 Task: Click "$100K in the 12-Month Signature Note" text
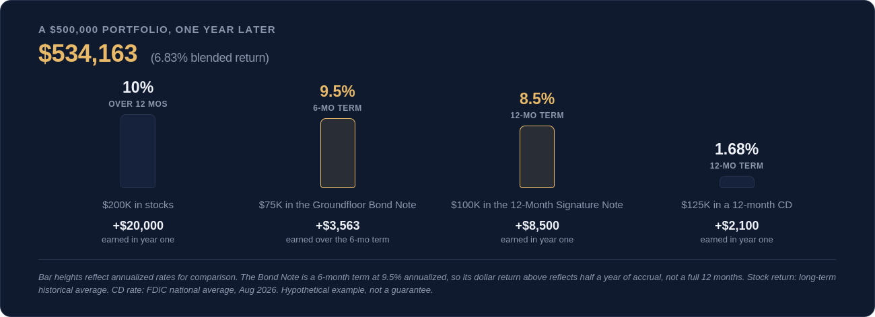point(537,204)
